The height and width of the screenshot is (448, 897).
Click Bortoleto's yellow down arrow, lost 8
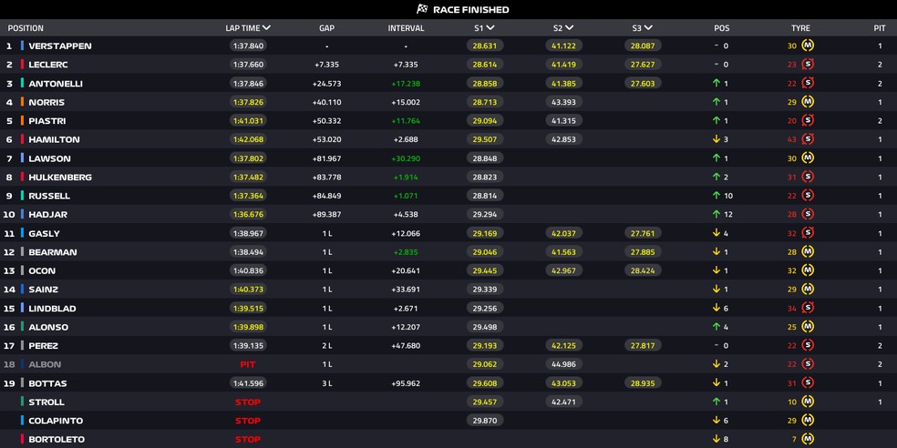(x=716, y=440)
